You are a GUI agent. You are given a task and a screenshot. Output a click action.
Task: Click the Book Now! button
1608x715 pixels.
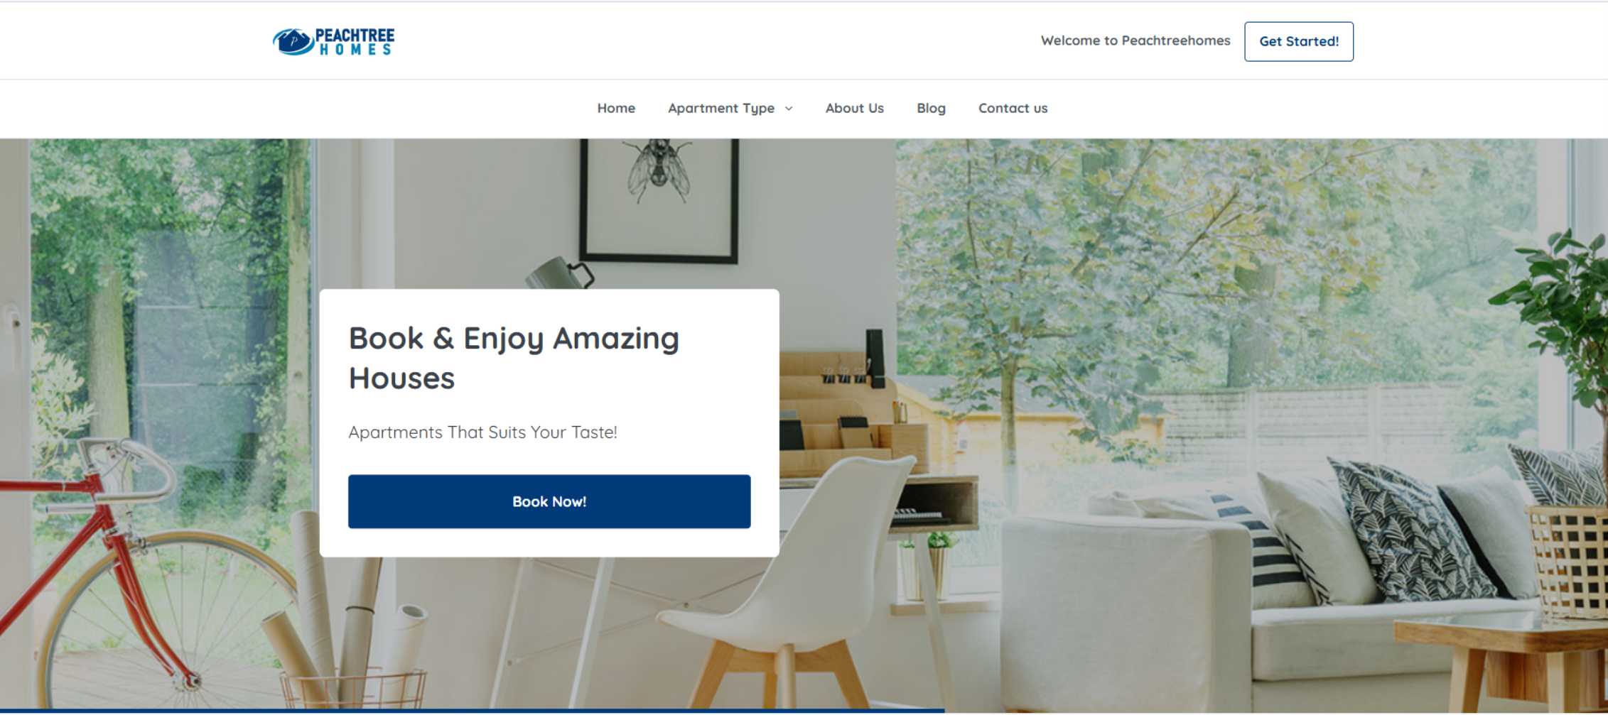pyautogui.click(x=549, y=501)
